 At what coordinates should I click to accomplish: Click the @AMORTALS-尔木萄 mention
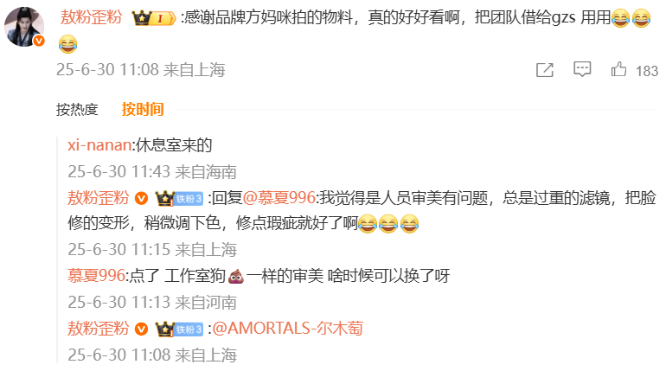[x=287, y=329]
